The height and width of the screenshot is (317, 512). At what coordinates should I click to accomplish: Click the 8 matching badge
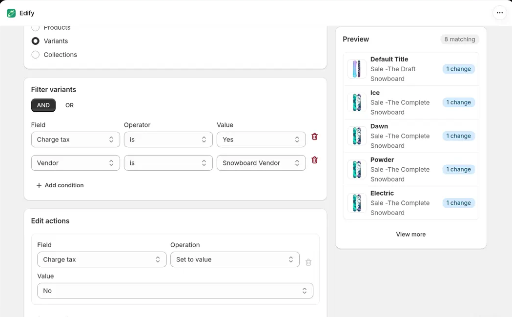pos(460,40)
